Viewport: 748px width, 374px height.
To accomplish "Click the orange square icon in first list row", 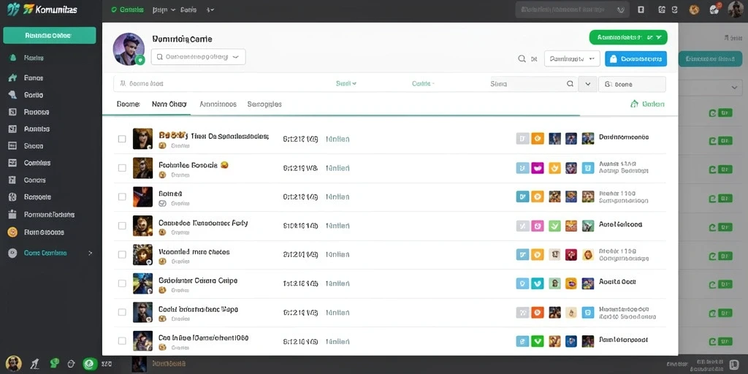I will coord(538,138).
